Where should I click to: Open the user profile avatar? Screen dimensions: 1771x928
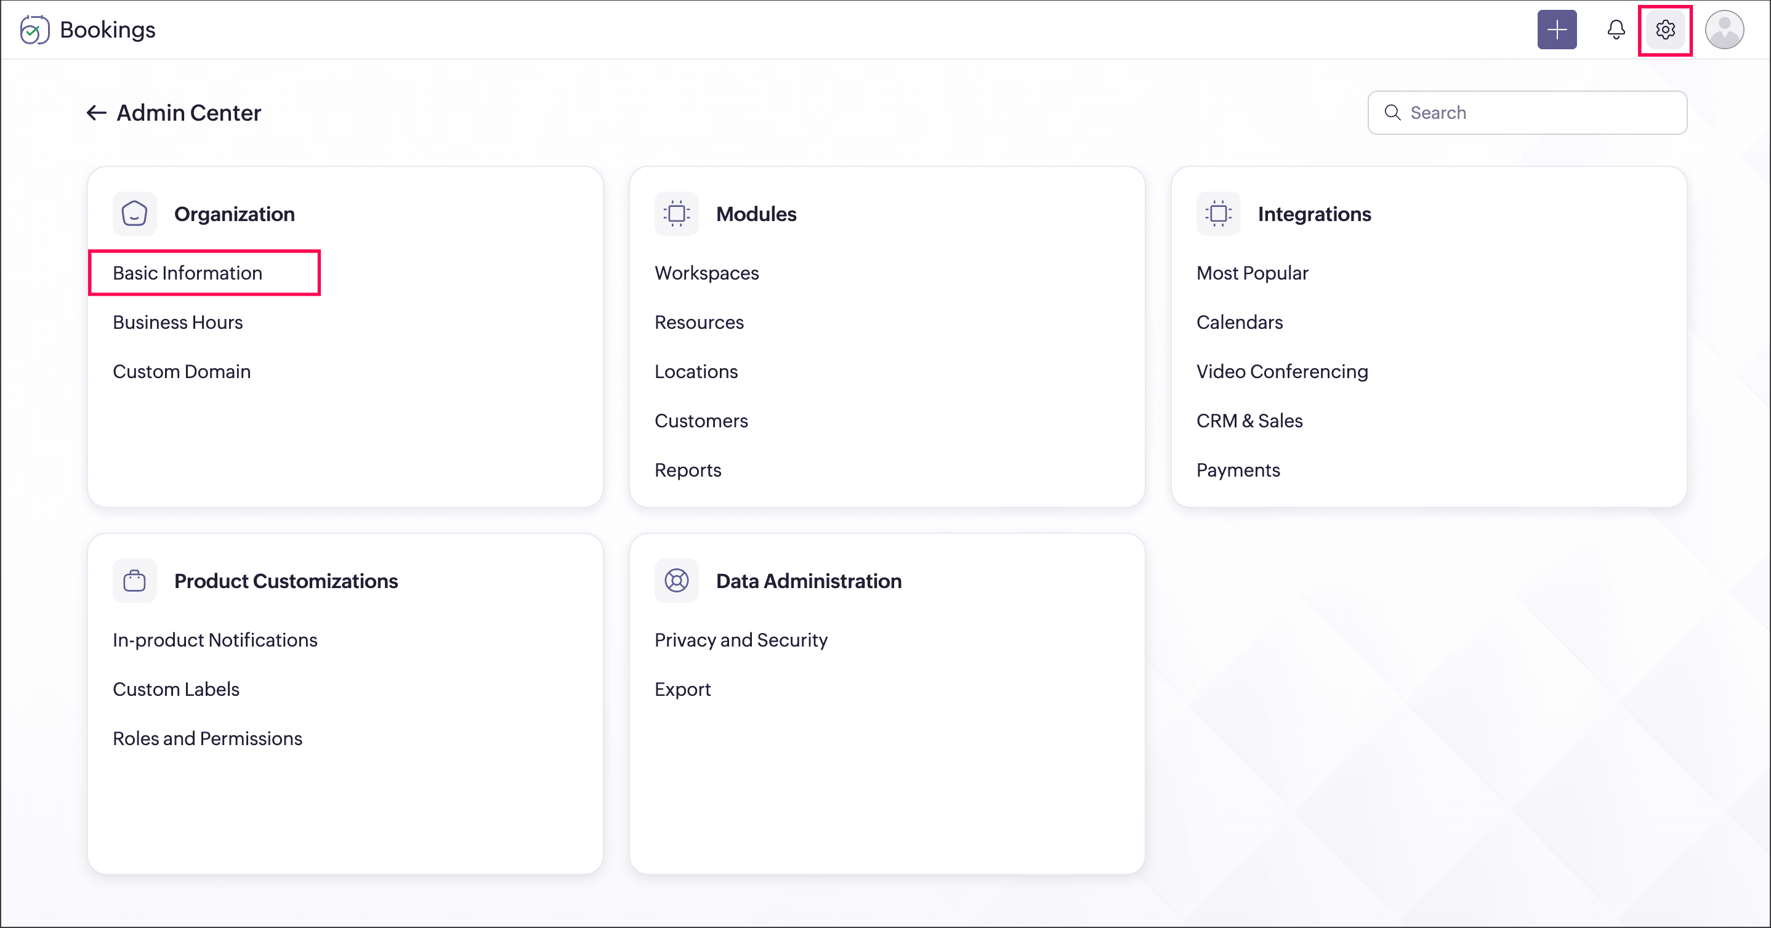pos(1724,30)
